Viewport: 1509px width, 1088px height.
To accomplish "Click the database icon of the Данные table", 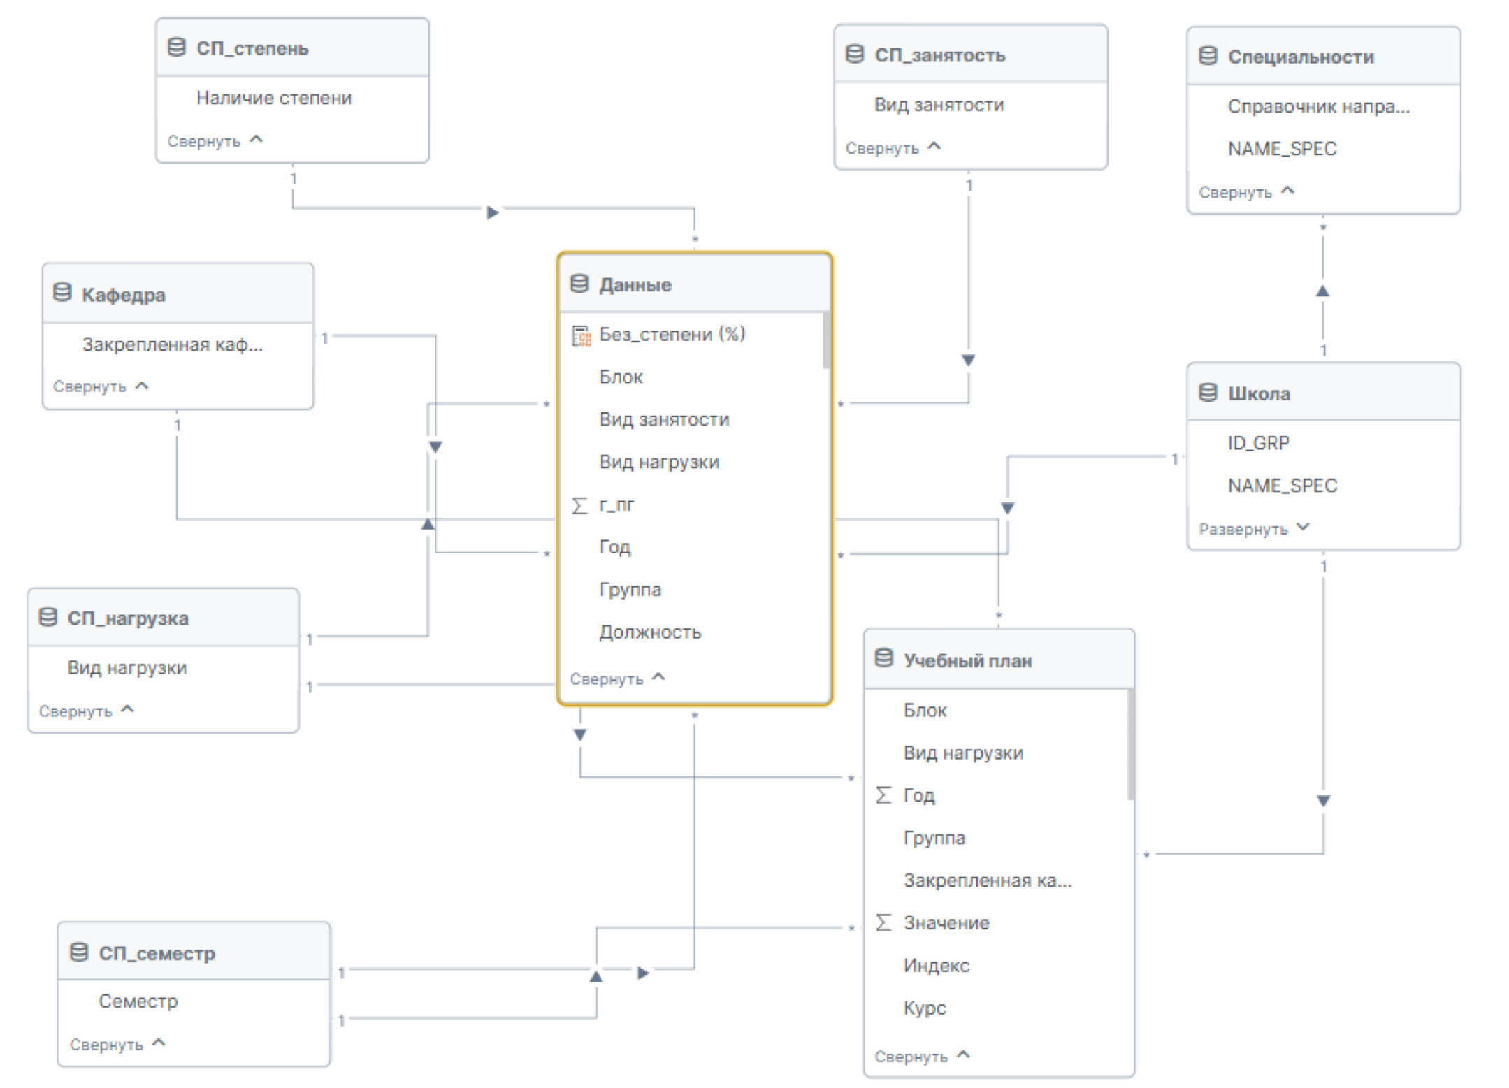I will [x=579, y=284].
